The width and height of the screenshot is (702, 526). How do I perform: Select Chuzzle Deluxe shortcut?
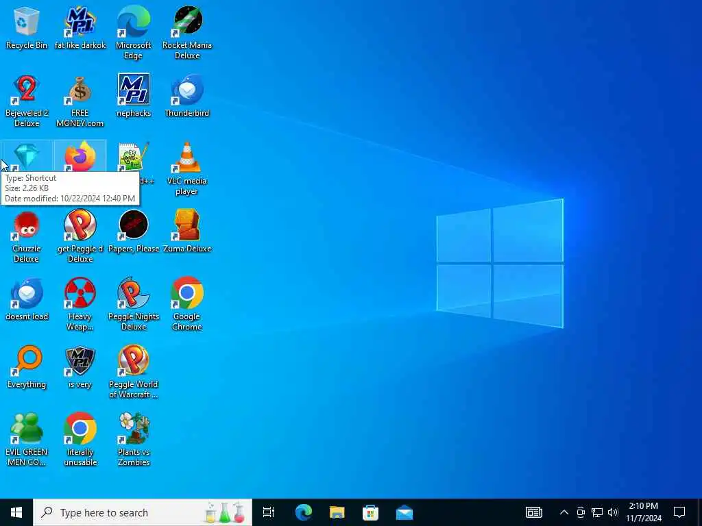[27, 236]
